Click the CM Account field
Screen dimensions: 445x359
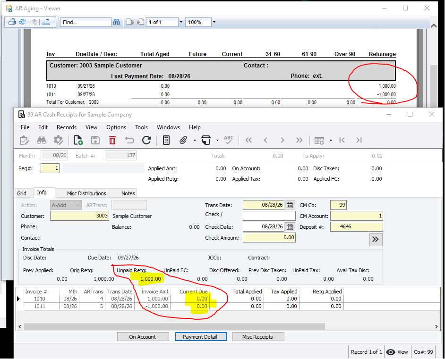357,216
